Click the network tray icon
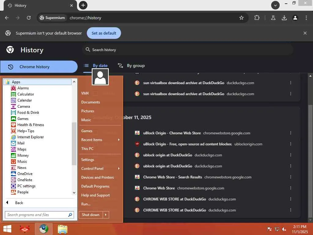 click(277, 229)
